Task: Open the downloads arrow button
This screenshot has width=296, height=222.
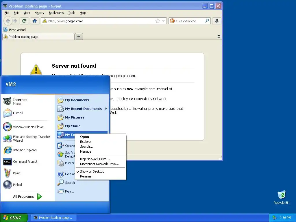Action: (217, 21)
